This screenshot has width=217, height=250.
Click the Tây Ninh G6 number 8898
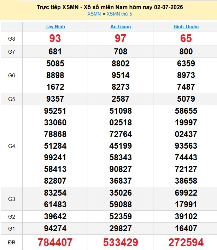tap(55, 75)
